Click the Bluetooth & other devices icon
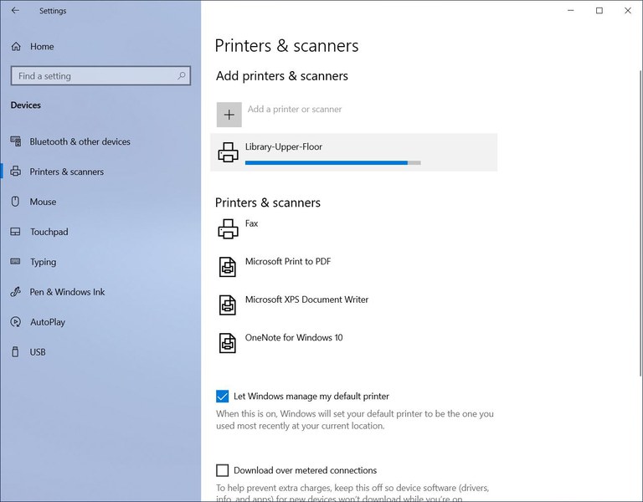 pos(16,141)
